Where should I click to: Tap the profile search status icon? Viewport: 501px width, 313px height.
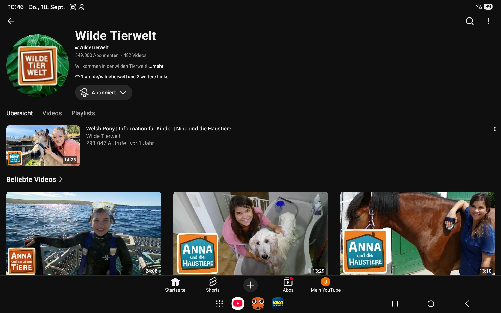81,7
